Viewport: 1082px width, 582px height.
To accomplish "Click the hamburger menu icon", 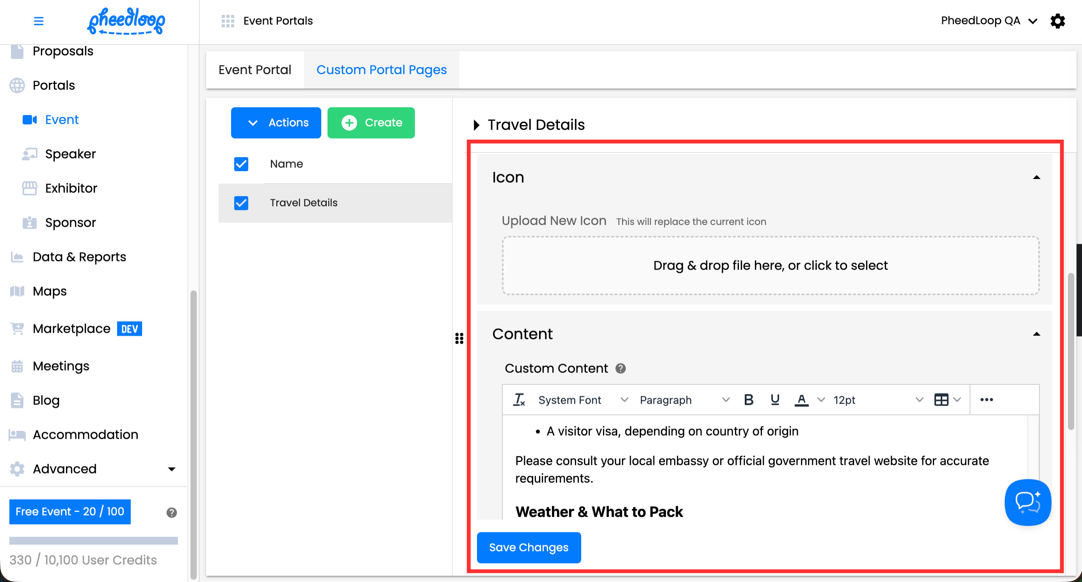I will click(x=38, y=21).
